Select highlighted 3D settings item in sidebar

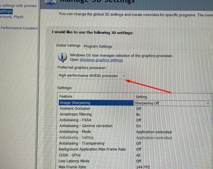(6, 11)
